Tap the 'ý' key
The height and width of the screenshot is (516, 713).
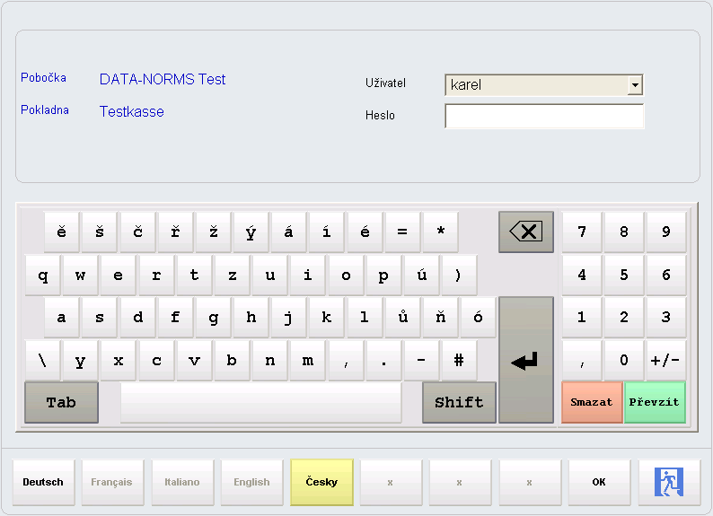251,232
